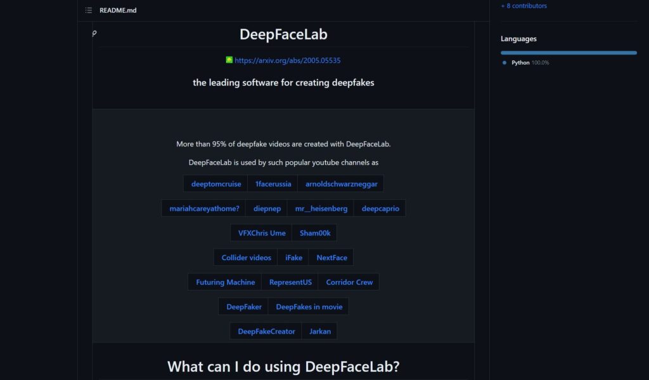This screenshot has width=649, height=380.
Task: Open the mr__heisenberg channel link
Action: (x=321, y=209)
